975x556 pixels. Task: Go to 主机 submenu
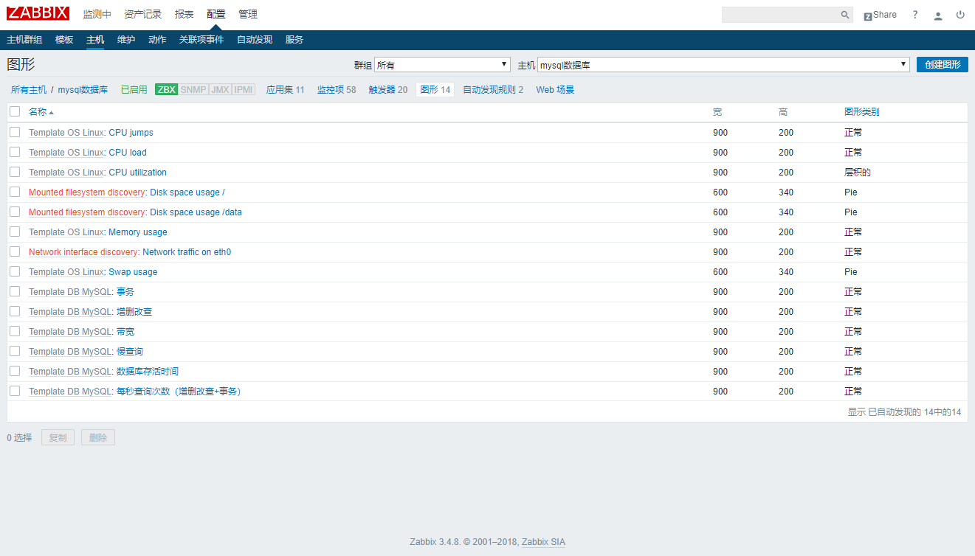point(95,40)
